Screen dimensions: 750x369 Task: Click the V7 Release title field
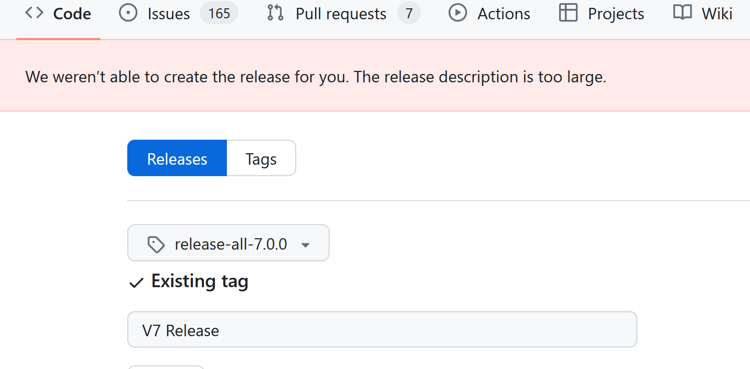[382, 329]
